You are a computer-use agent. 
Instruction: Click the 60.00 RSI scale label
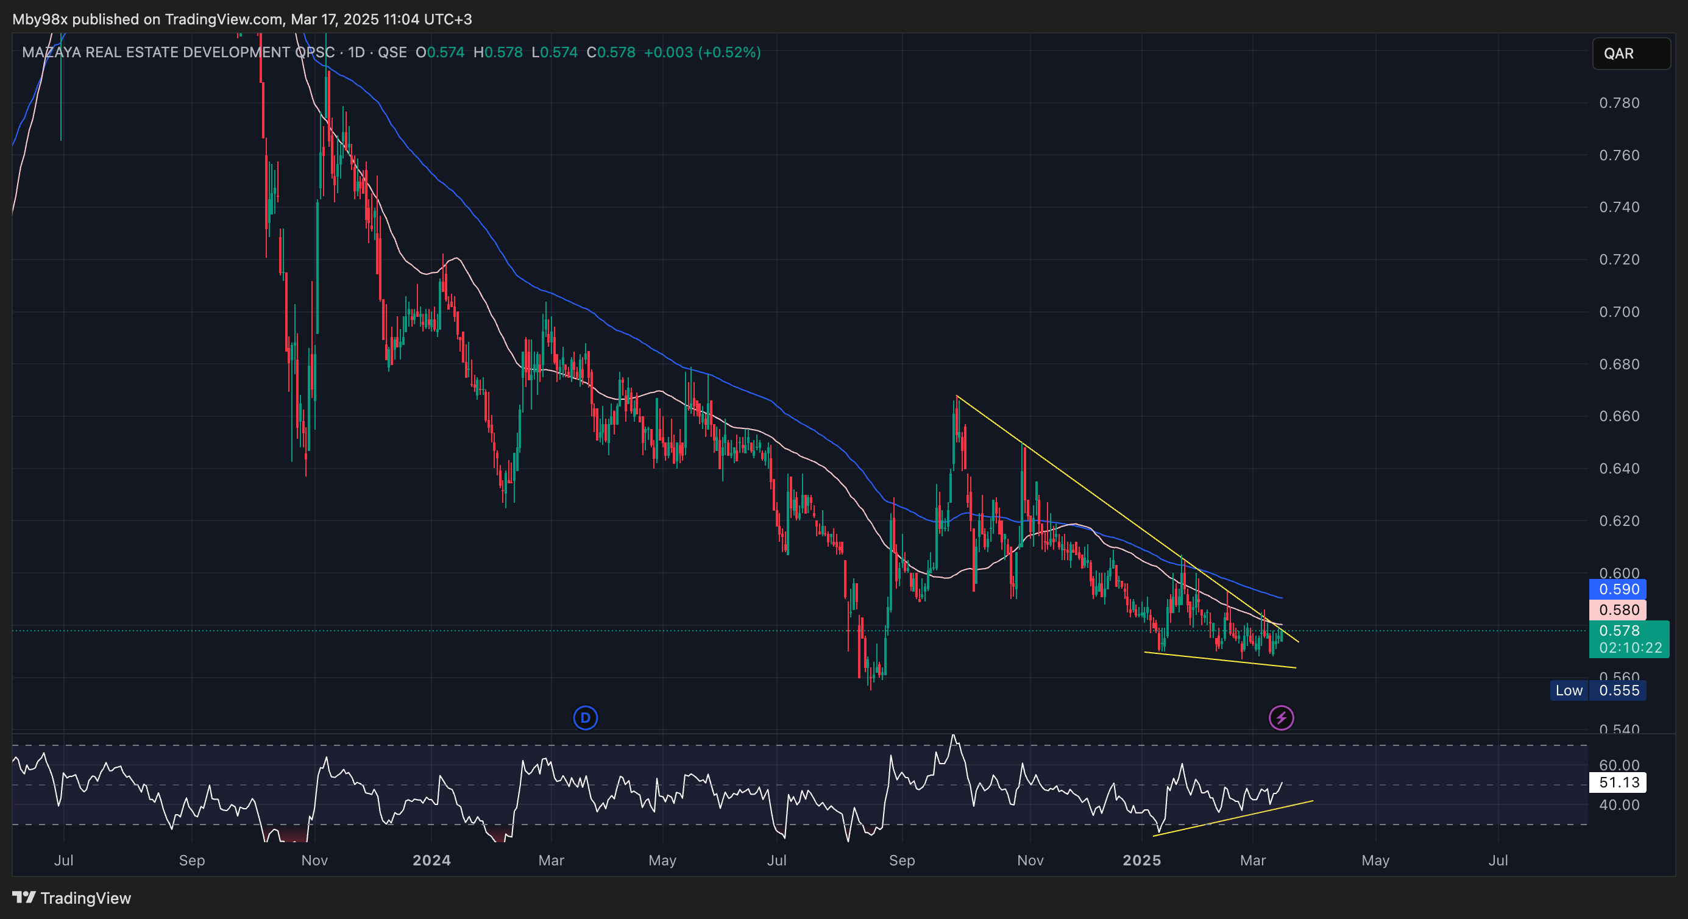pyautogui.click(x=1619, y=765)
